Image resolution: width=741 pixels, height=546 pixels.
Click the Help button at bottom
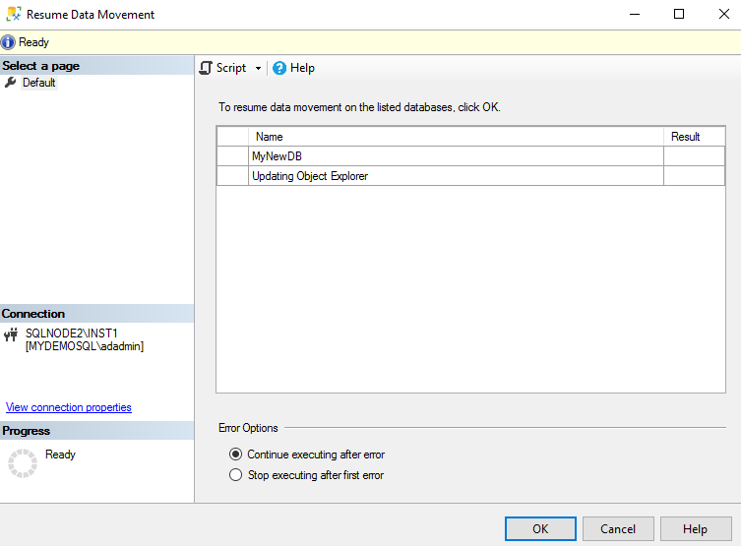[x=695, y=528]
